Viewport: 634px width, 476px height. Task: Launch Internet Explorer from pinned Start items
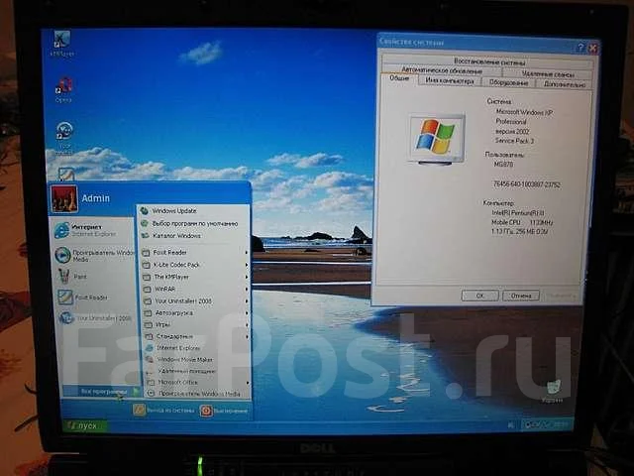click(92, 230)
